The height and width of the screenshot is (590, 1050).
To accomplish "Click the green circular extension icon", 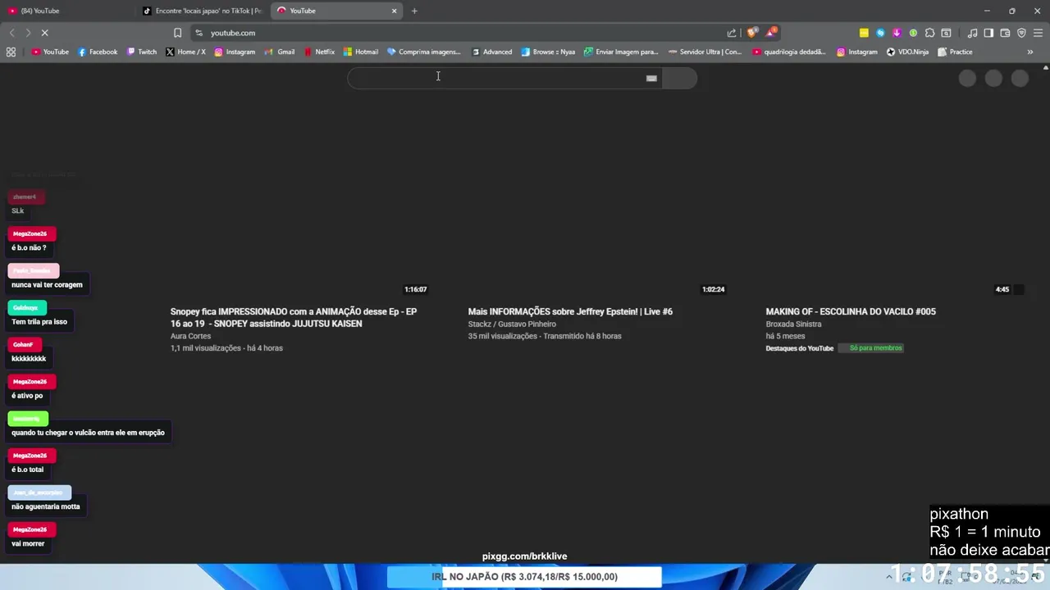I will pos(913,33).
